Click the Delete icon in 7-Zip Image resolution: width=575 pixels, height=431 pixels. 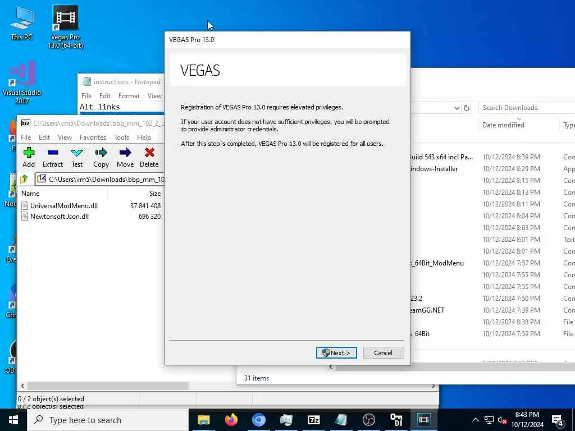click(149, 157)
